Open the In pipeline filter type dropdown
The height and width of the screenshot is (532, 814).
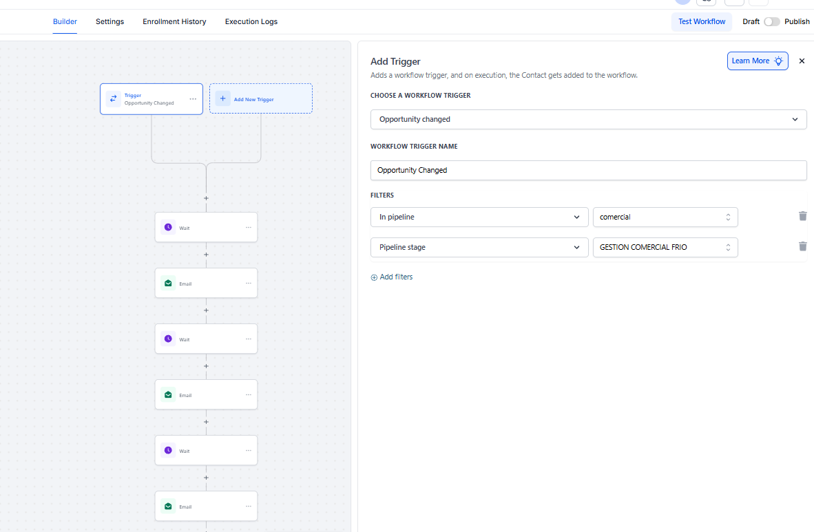(479, 217)
